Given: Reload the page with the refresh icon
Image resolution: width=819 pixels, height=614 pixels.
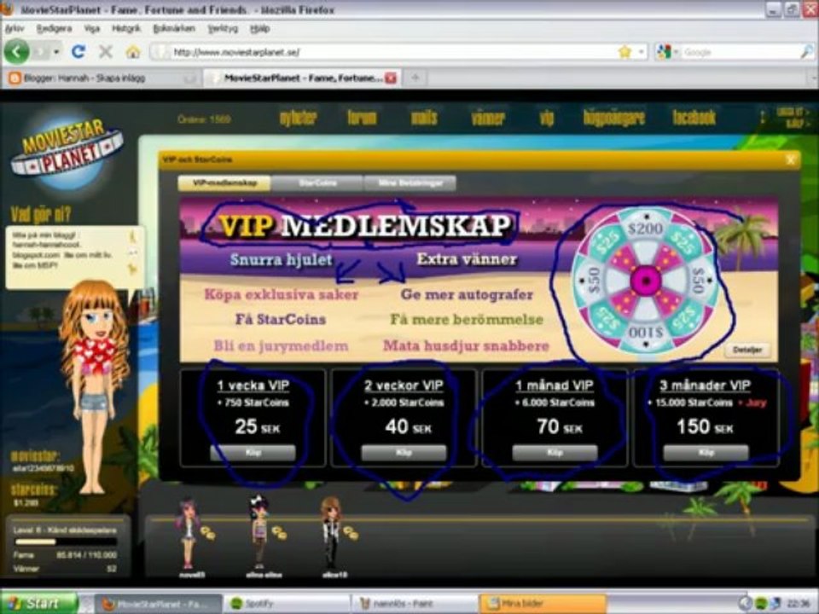Looking at the screenshot, I should coord(78,51).
